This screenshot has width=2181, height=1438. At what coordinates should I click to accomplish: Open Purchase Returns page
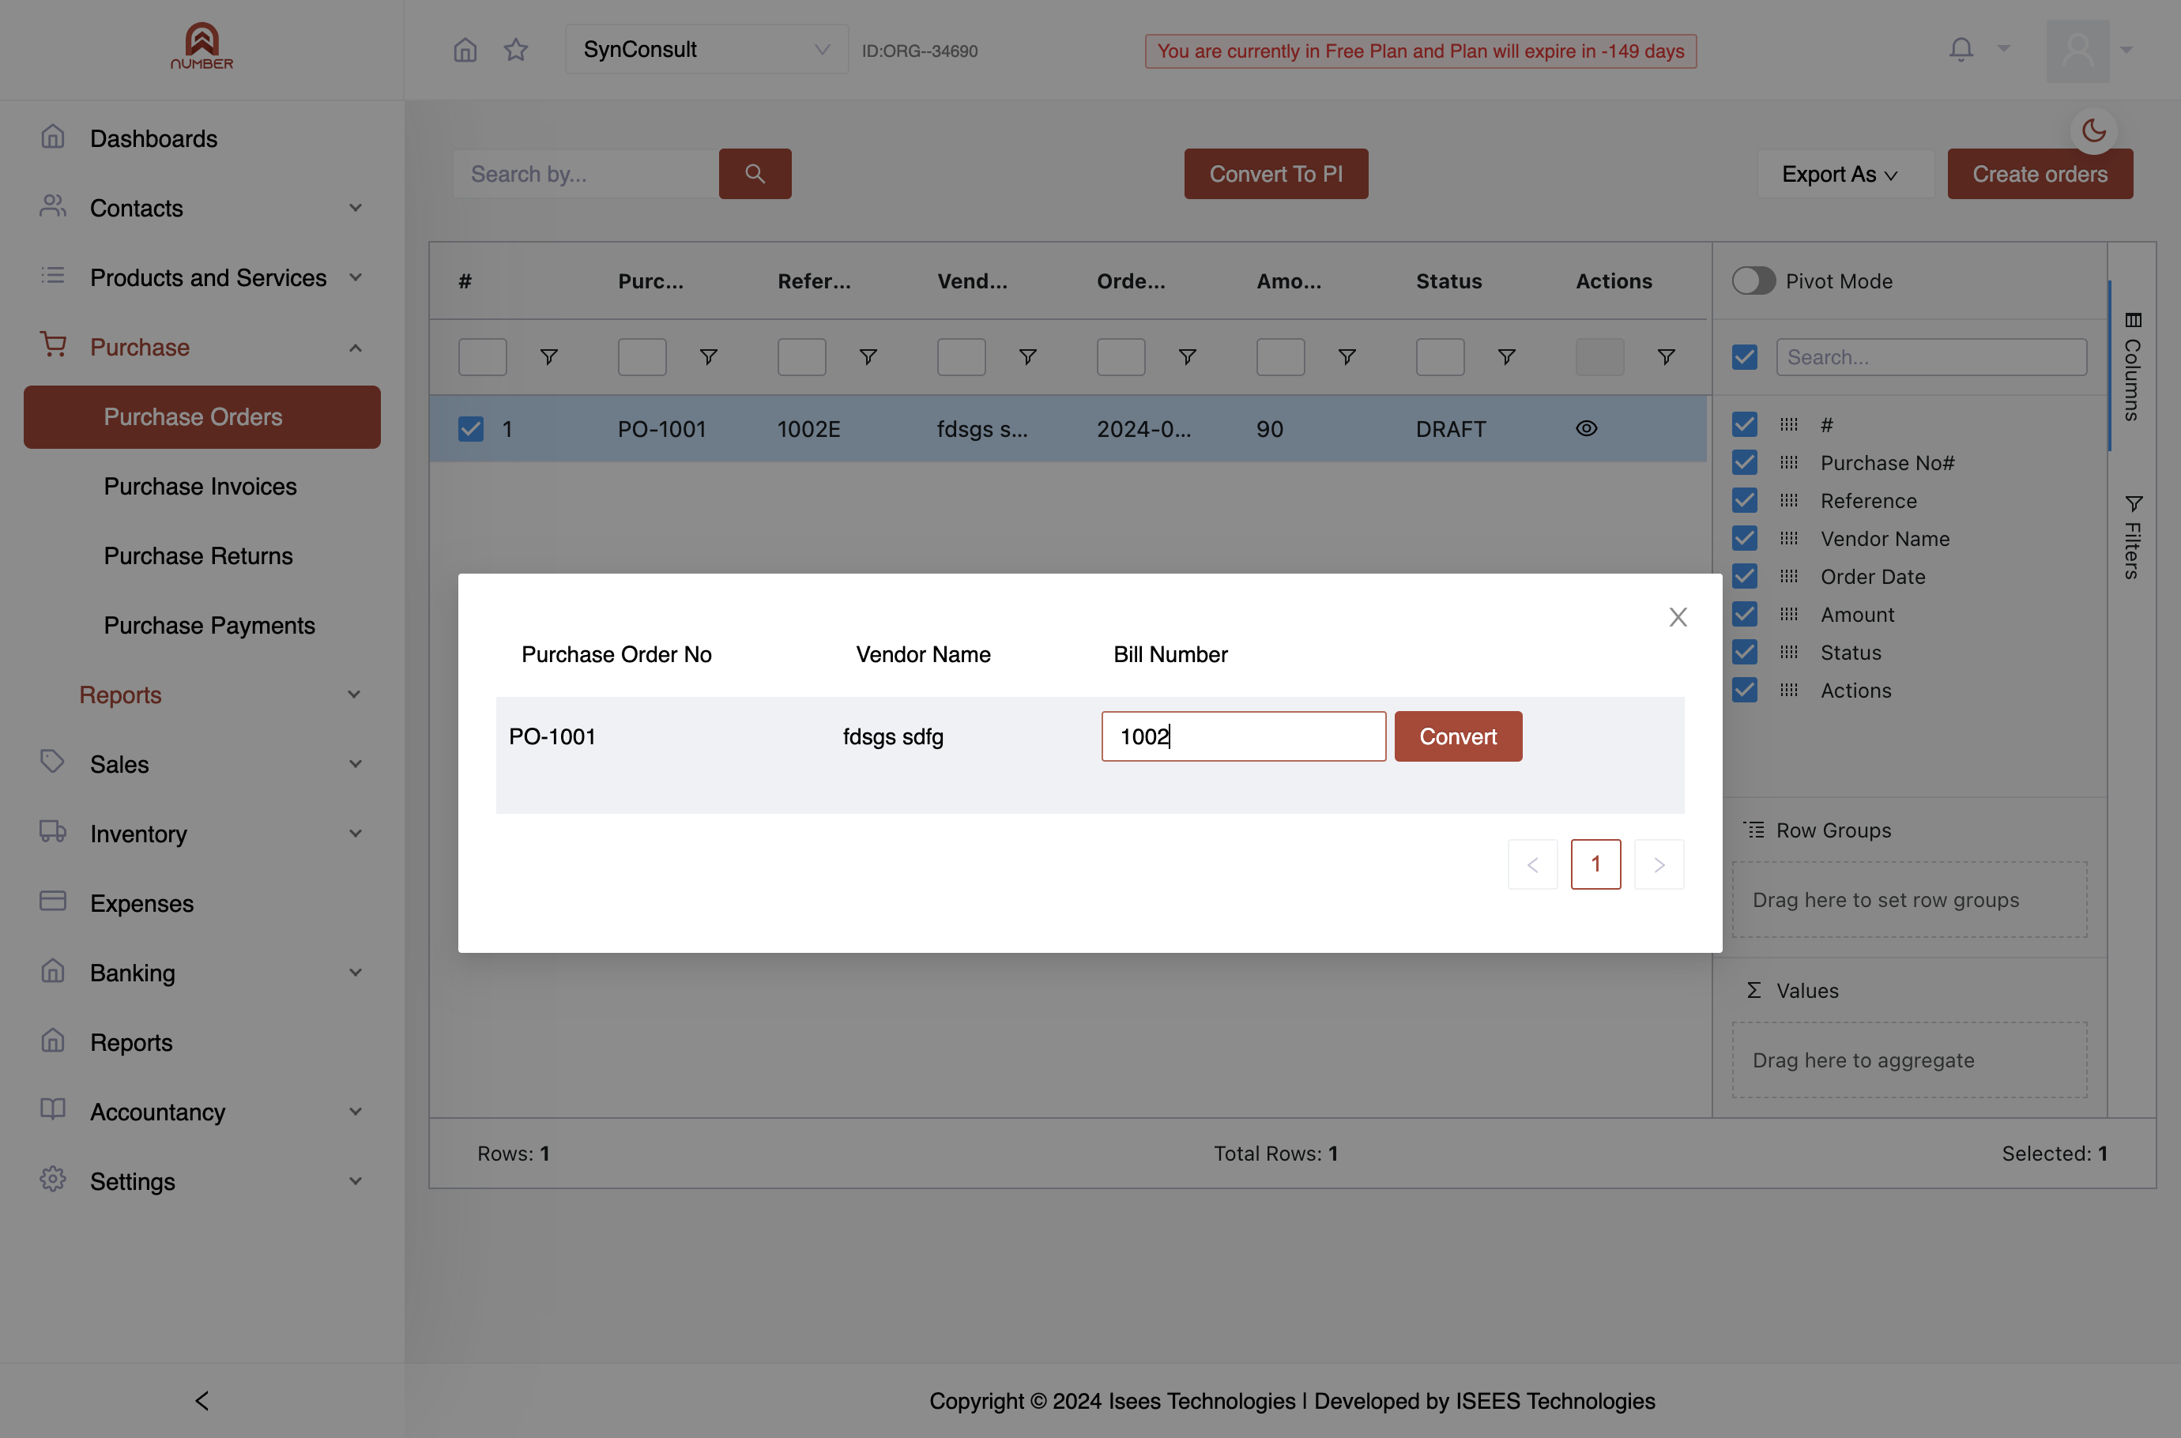point(198,555)
